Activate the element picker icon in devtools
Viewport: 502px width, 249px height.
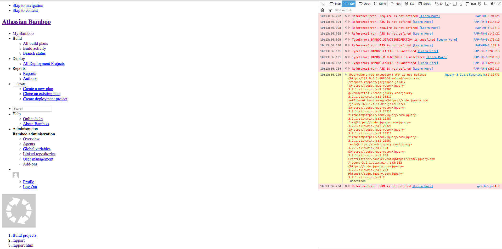coord(323,4)
